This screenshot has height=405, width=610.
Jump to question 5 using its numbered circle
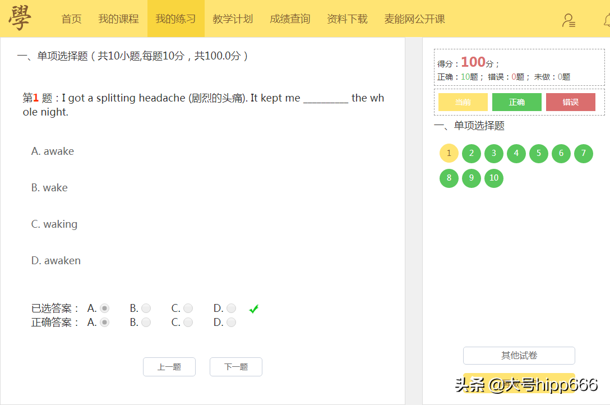click(538, 153)
